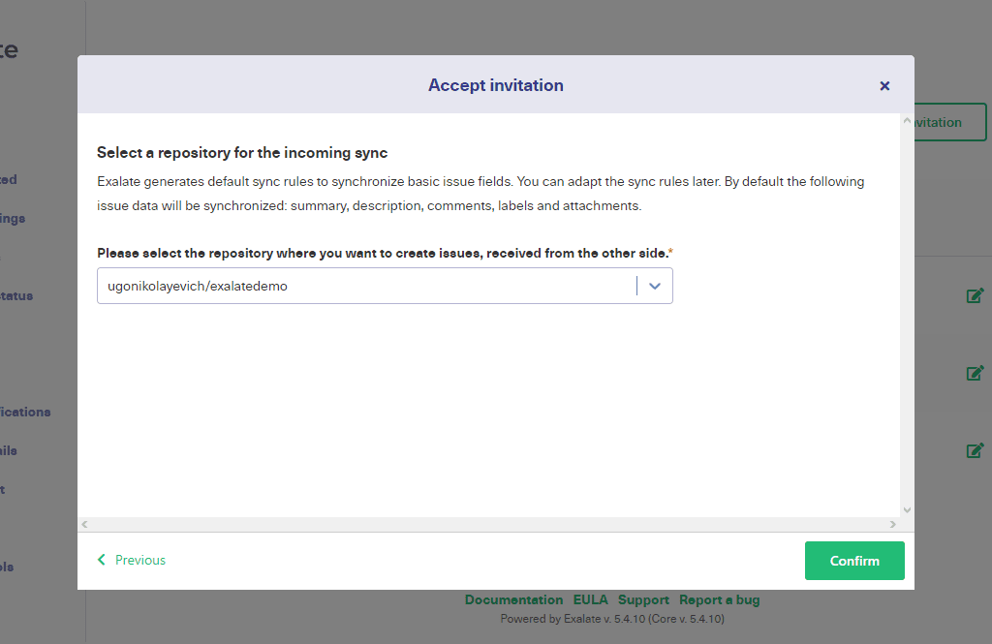The width and height of the screenshot is (992, 644).
Task: Open the Documentation footer link
Action: pyautogui.click(x=513, y=599)
